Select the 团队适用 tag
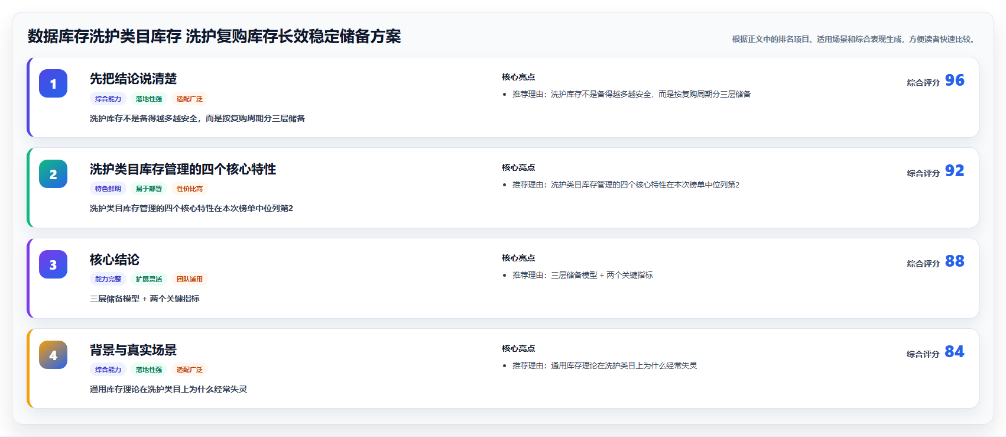 (190, 279)
